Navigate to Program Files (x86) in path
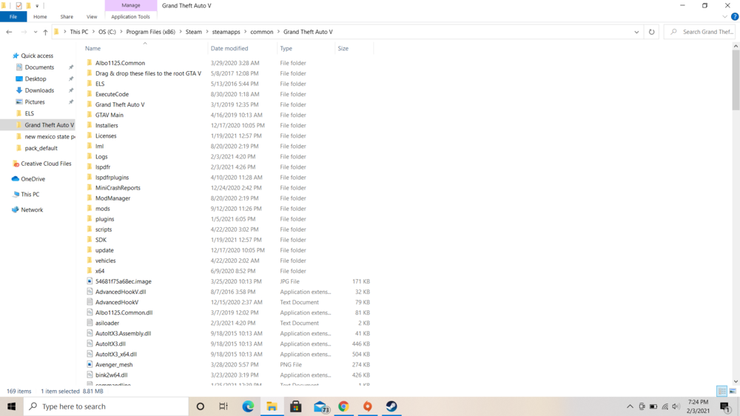740x416 pixels. [x=150, y=32]
